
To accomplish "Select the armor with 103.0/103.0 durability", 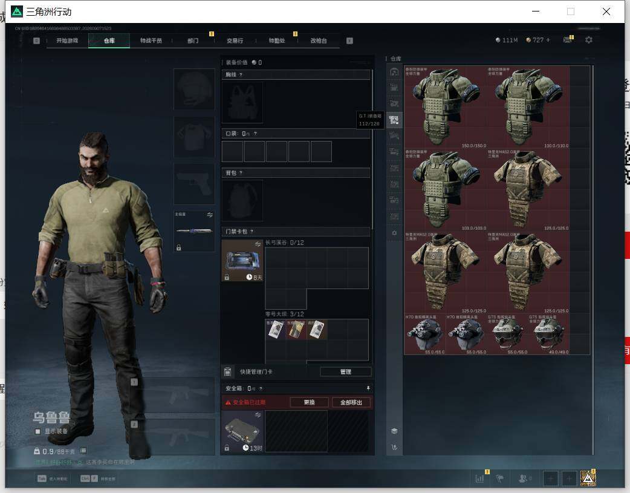I will point(445,190).
